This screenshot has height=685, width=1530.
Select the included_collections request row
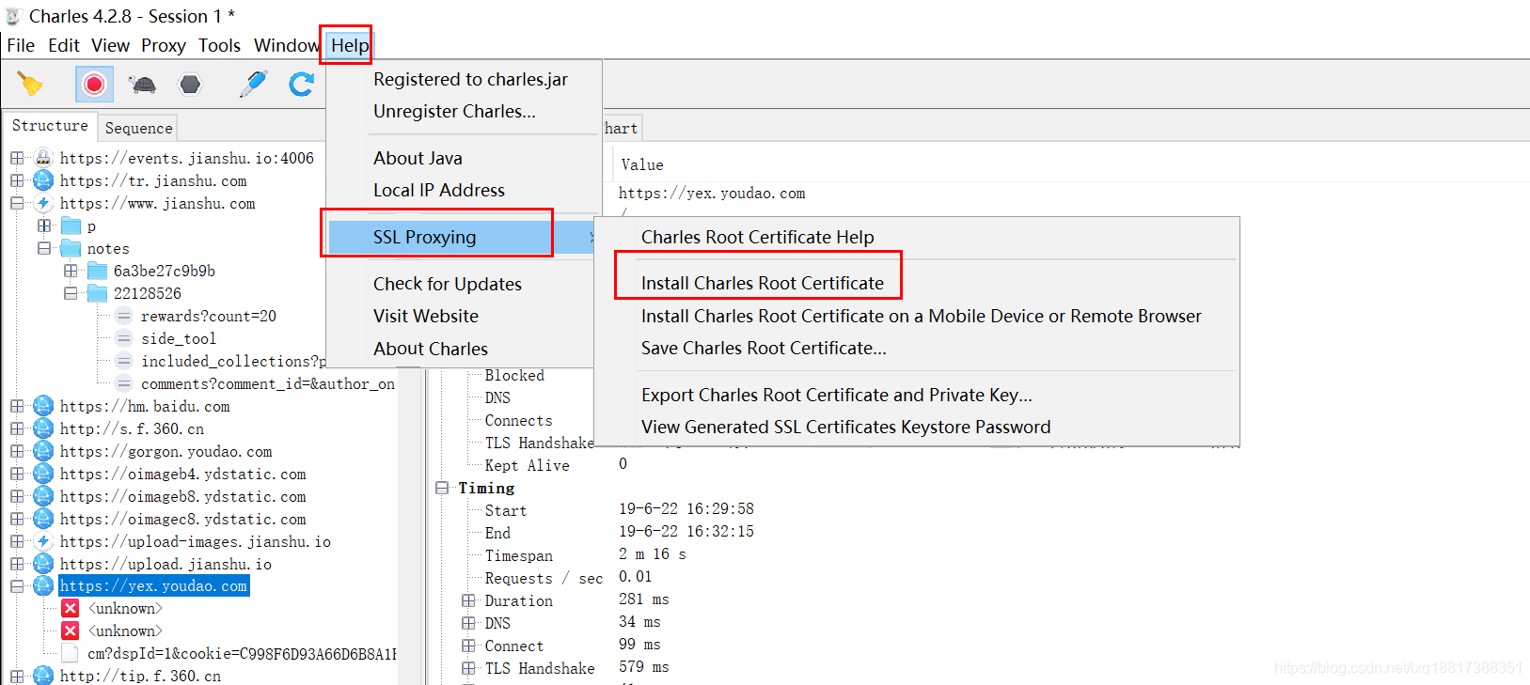233,361
